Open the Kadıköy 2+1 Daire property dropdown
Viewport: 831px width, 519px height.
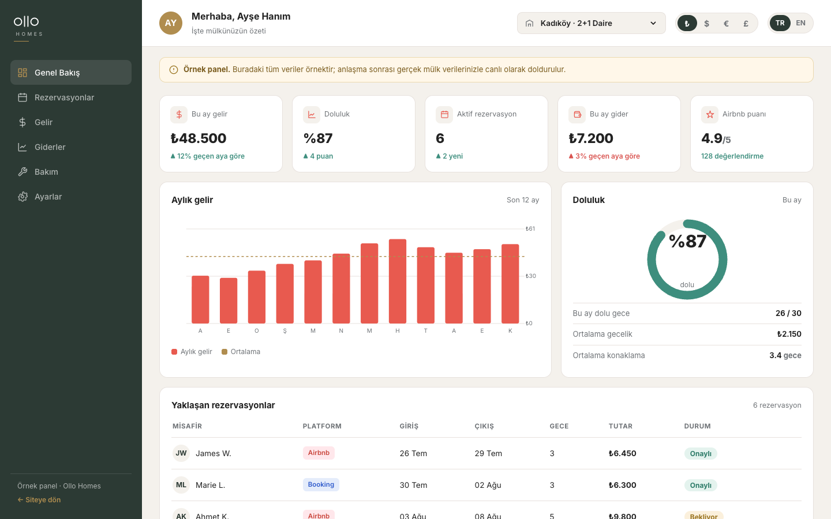tap(592, 23)
